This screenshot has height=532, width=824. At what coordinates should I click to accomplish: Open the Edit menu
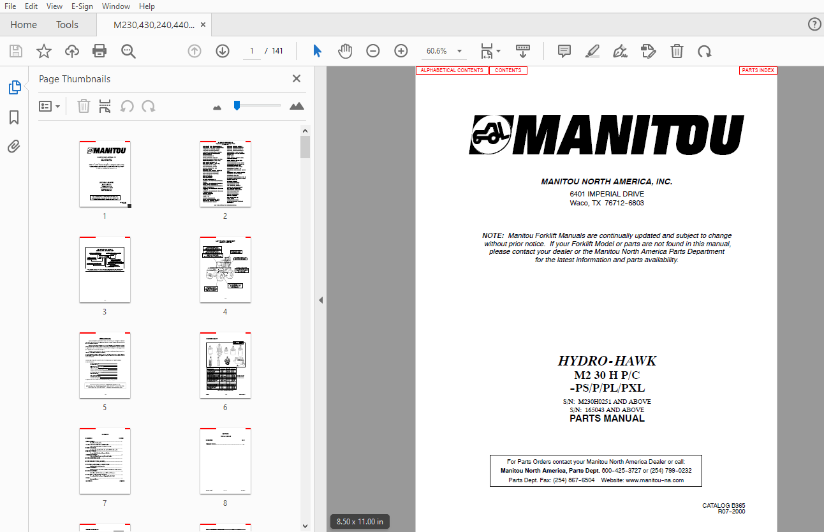[31, 6]
